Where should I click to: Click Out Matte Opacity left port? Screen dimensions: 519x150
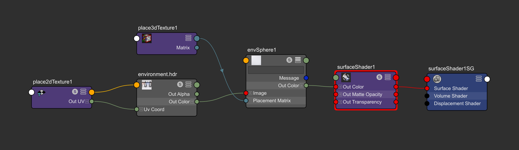pos(336,94)
